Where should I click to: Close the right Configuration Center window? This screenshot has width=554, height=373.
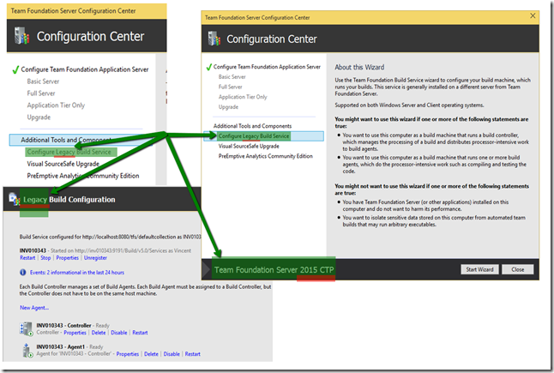(533, 16)
